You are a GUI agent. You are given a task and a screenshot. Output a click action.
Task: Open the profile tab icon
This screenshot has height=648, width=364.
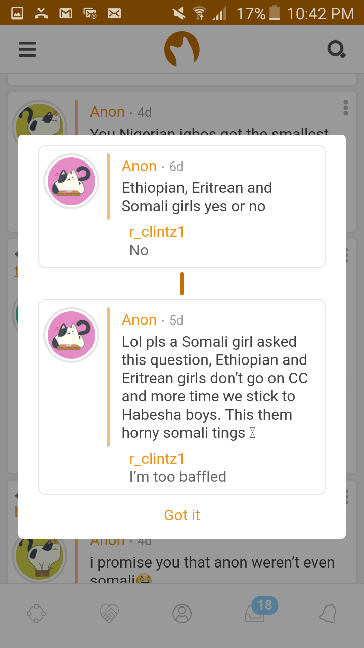[182, 614]
